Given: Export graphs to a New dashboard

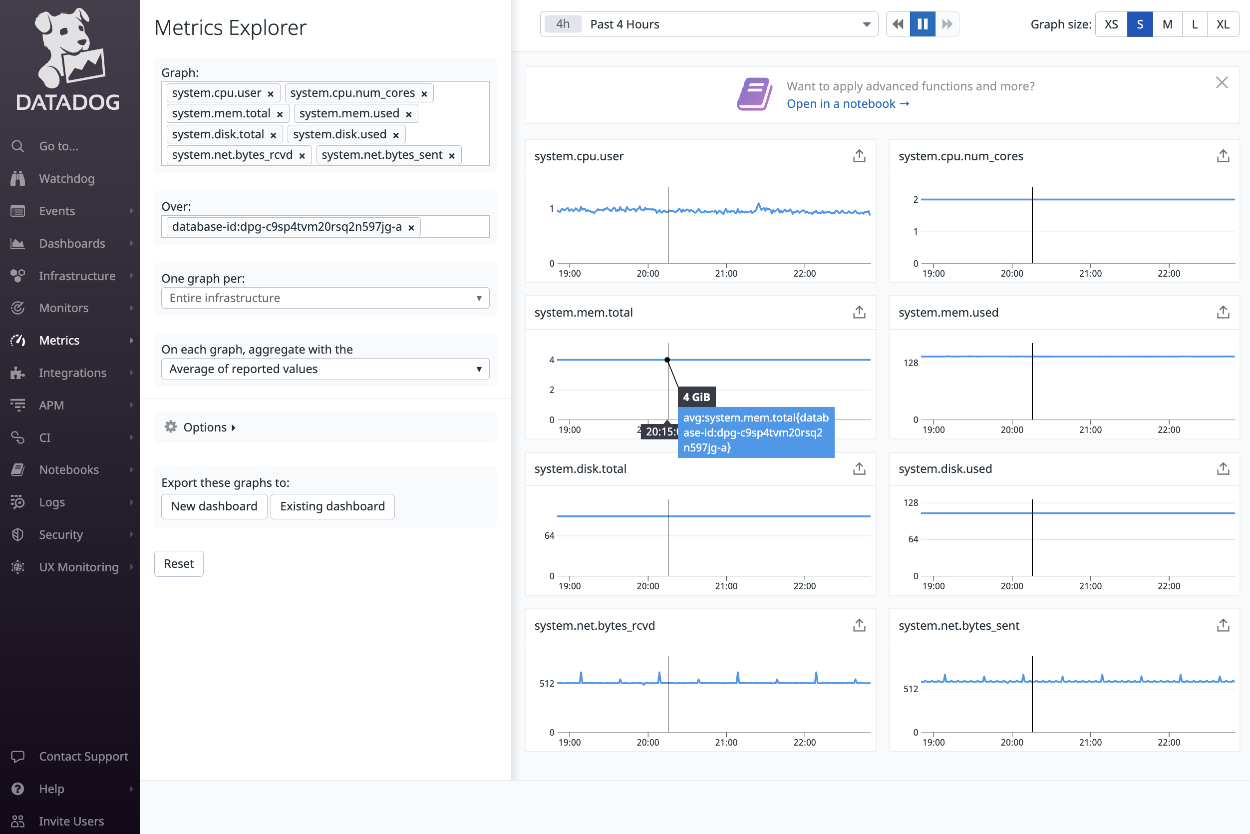Looking at the screenshot, I should click(x=214, y=506).
